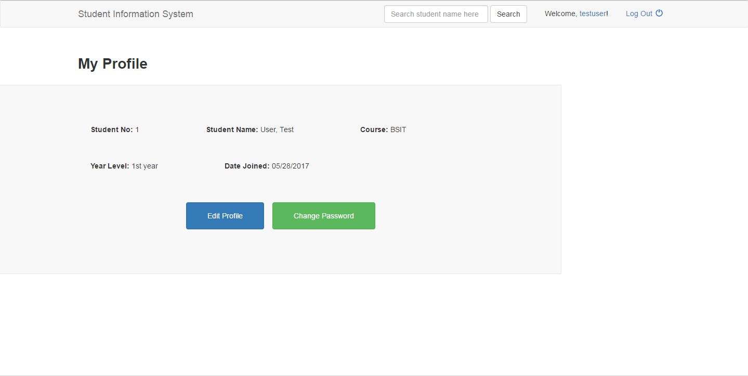Click the 'Welcome,' greeting text

pos(561,14)
